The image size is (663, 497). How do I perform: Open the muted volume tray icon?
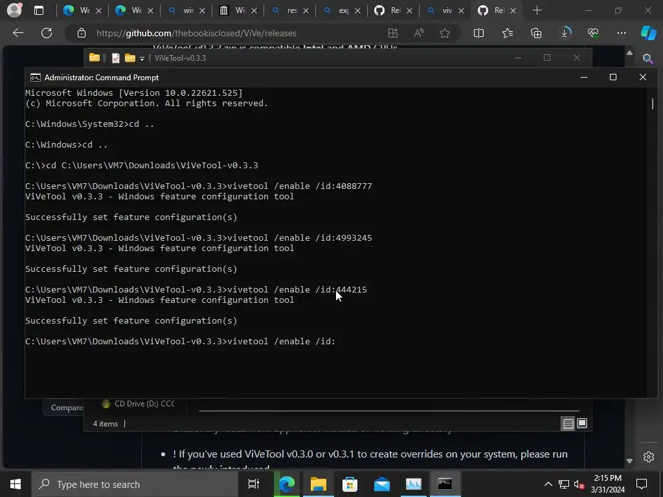(x=579, y=484)
